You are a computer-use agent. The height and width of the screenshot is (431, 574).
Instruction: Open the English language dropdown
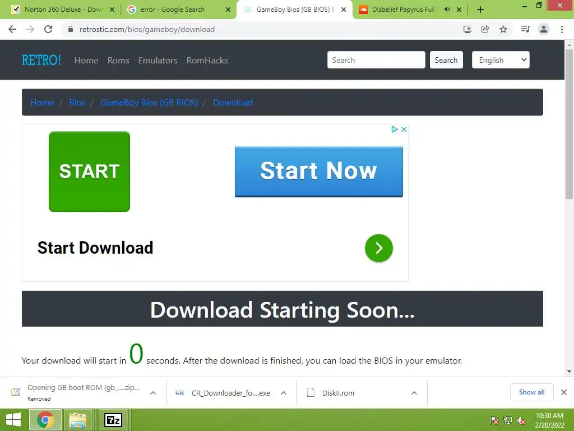501,60
